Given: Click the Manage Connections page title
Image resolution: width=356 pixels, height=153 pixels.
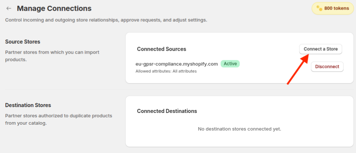Looking at the screenshot, I should 54,8.
